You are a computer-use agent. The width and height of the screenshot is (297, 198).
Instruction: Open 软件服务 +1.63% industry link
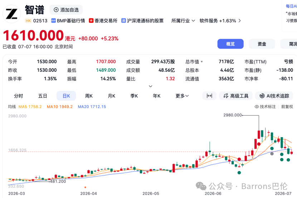click(x=218, y=21)
